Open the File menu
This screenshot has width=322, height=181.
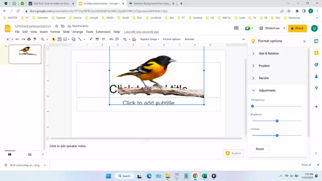pos(17,32)
